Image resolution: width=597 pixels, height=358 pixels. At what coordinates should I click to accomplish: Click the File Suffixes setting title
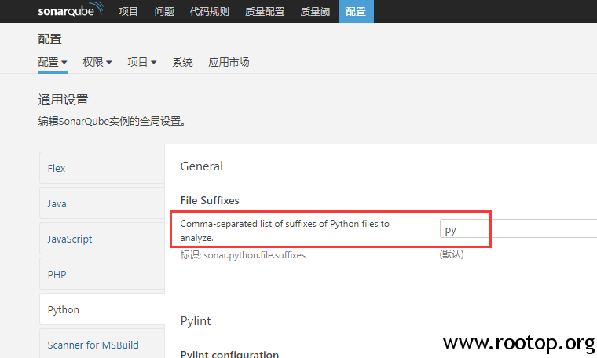click(x=210, y=200)
